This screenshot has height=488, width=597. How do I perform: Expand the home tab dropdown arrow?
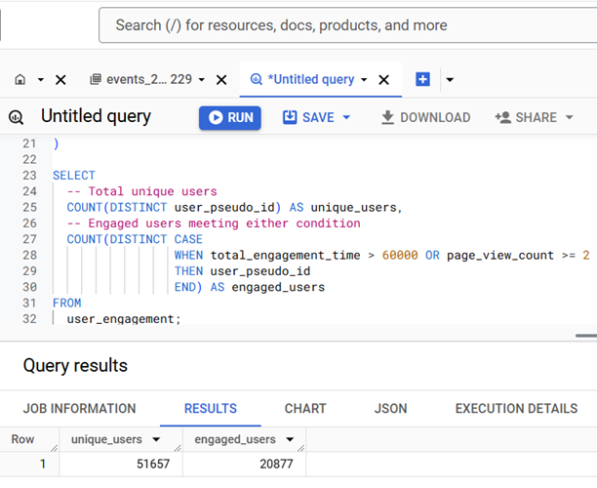click(40, 80)
